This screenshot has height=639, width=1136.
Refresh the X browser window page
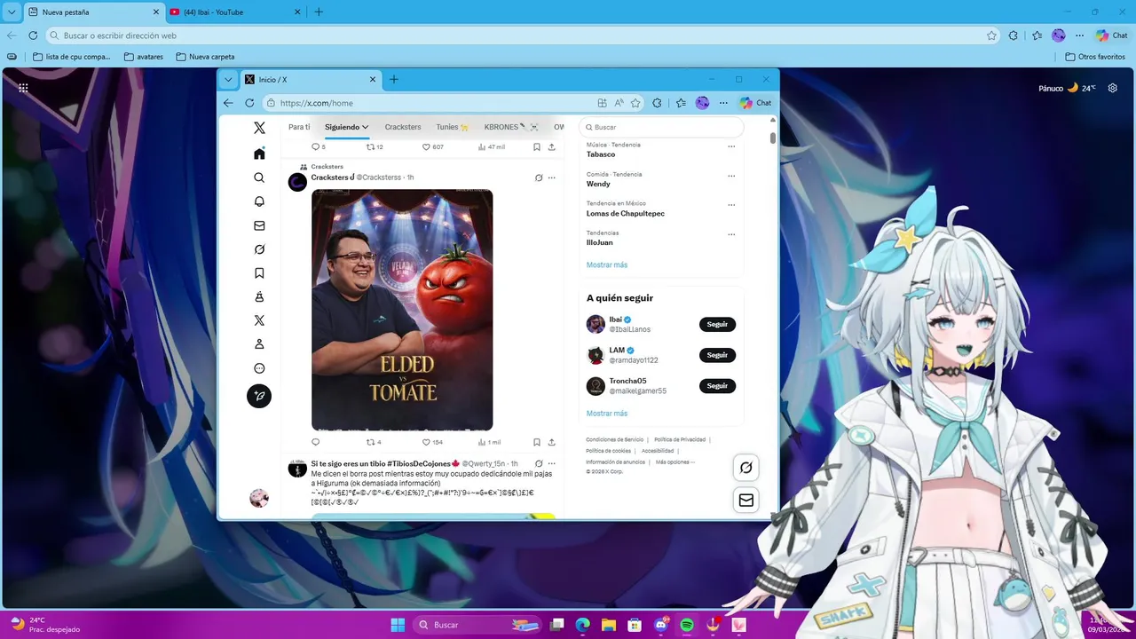point(249,103)
